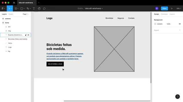Switch to the Assets tab
The height and width of the screenshot is (102, 183).
(x=11, y=14)
